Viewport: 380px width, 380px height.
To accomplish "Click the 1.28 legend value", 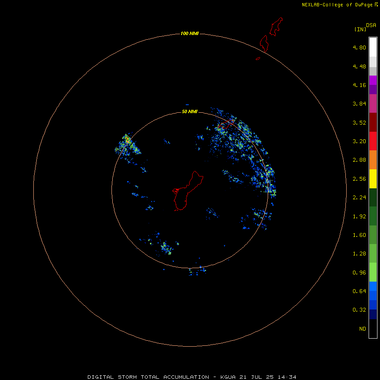I will click(x=359, y=254).
